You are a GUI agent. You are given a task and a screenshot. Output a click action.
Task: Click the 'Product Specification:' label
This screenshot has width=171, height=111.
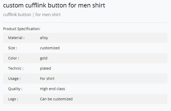tap(22, 29)
